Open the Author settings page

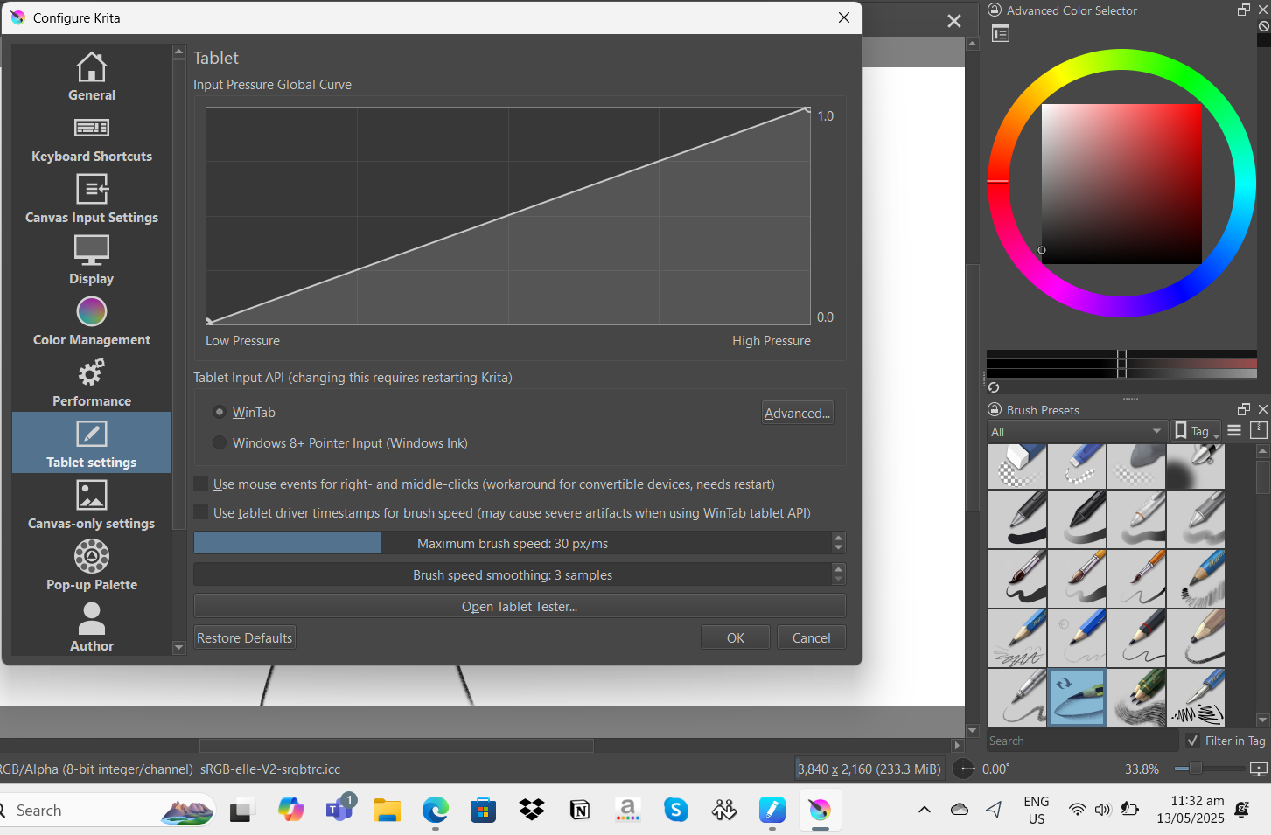pos(92,627)
